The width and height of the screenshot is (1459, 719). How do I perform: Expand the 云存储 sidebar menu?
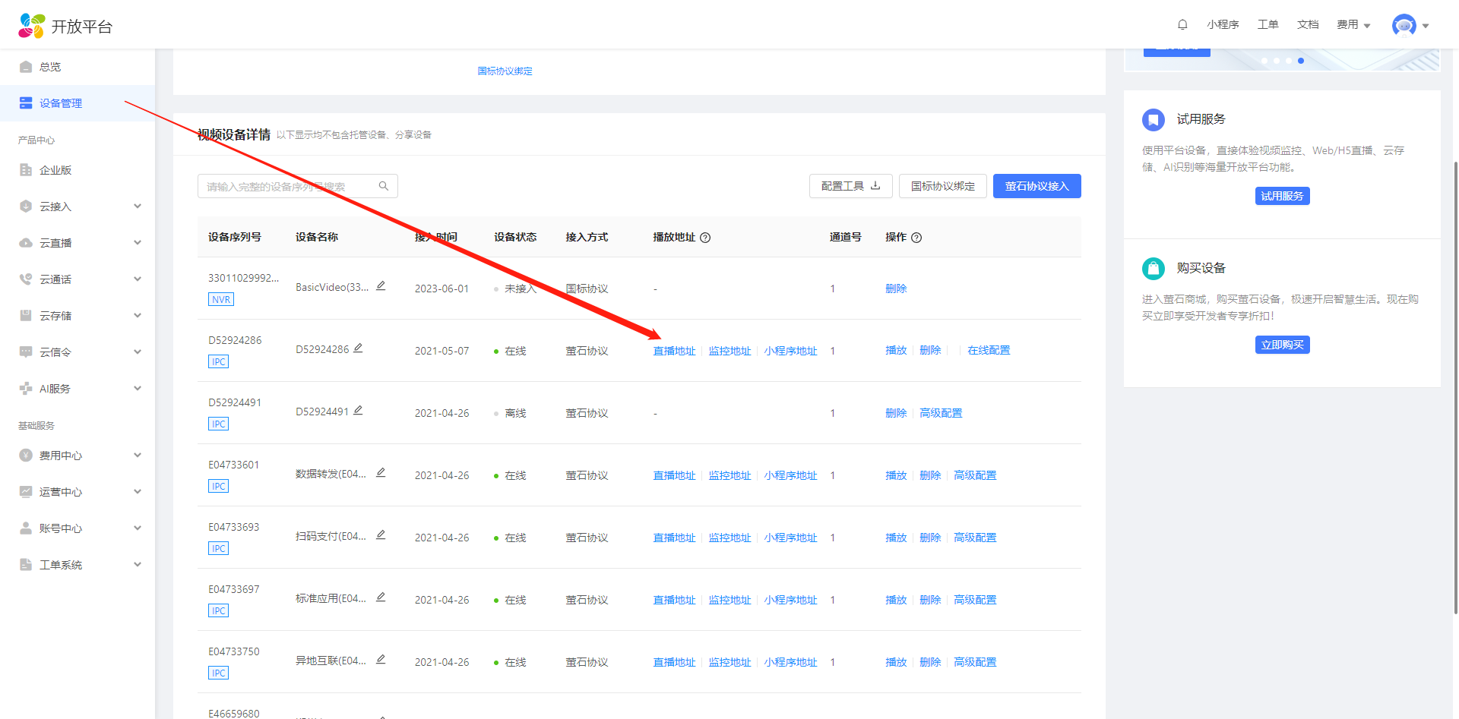[138, 316]
